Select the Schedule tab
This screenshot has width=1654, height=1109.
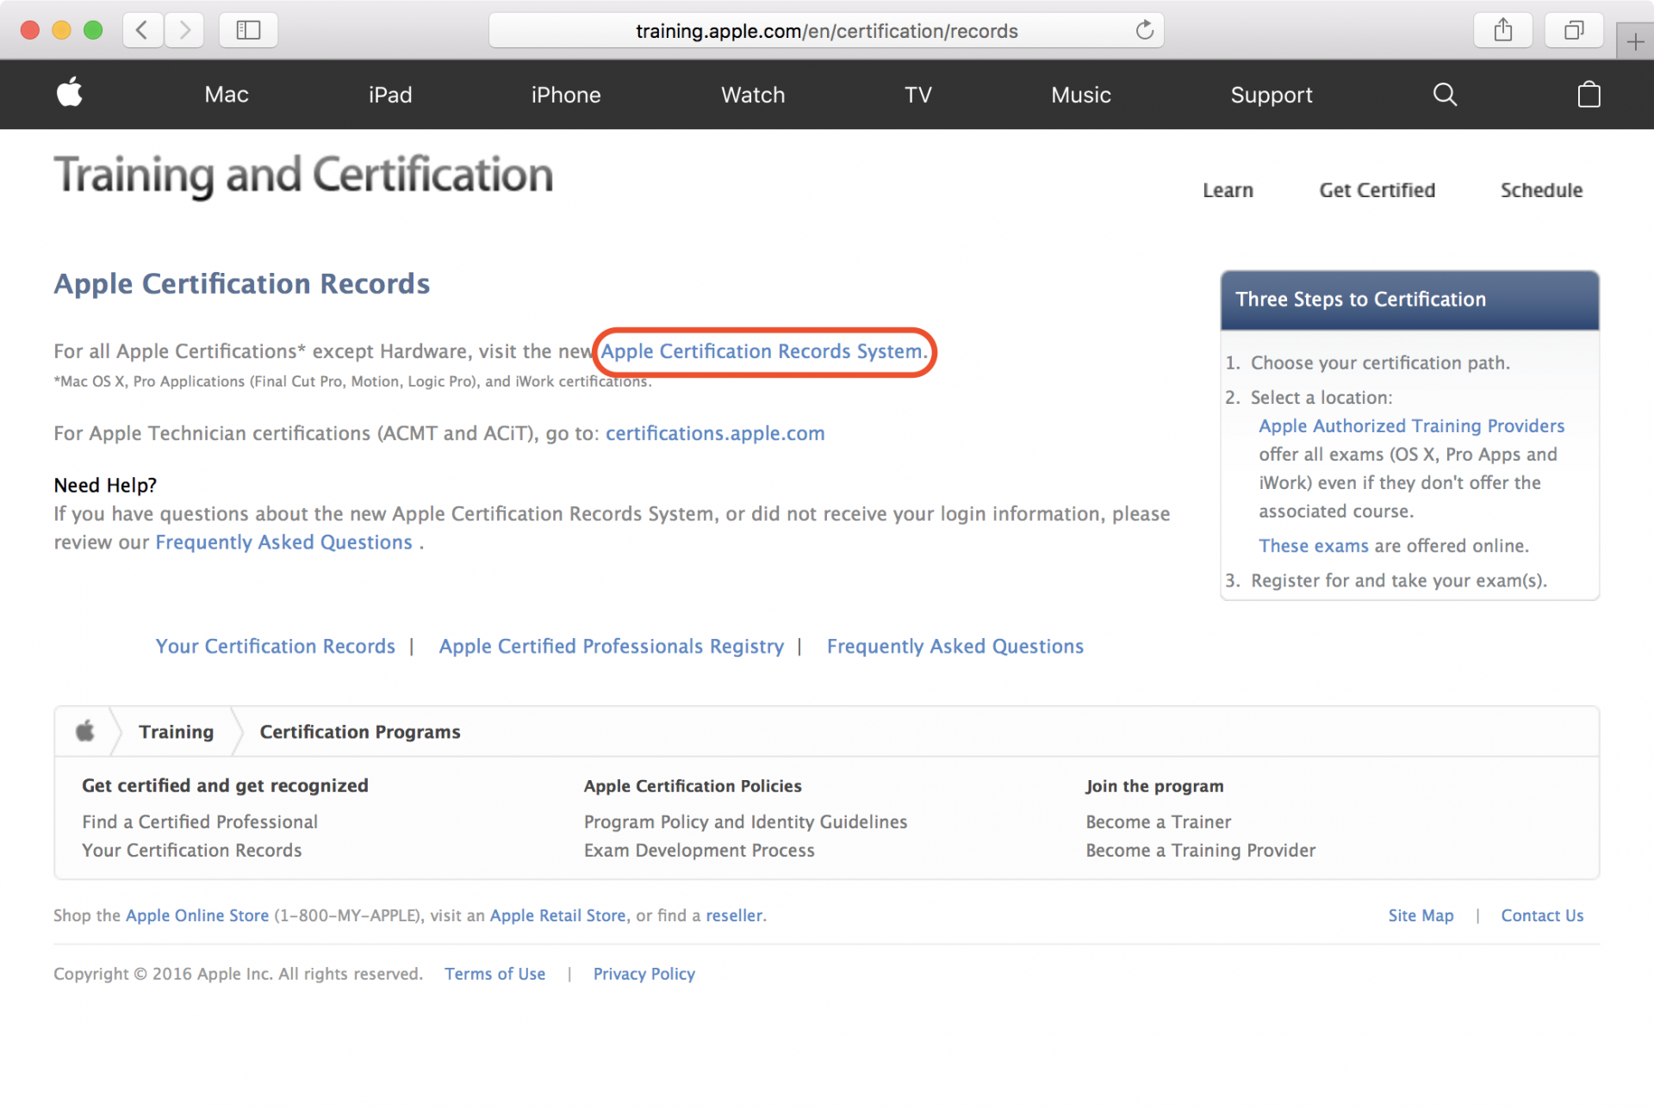tap(1541, 190)
